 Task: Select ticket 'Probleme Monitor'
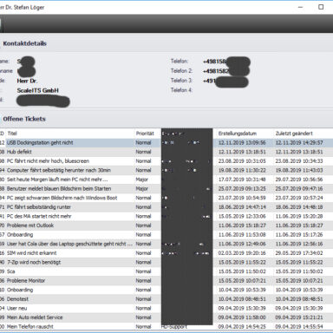(166, 281)
